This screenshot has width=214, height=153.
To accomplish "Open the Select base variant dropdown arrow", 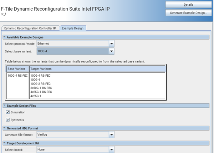I will click(x=112, y=51).
